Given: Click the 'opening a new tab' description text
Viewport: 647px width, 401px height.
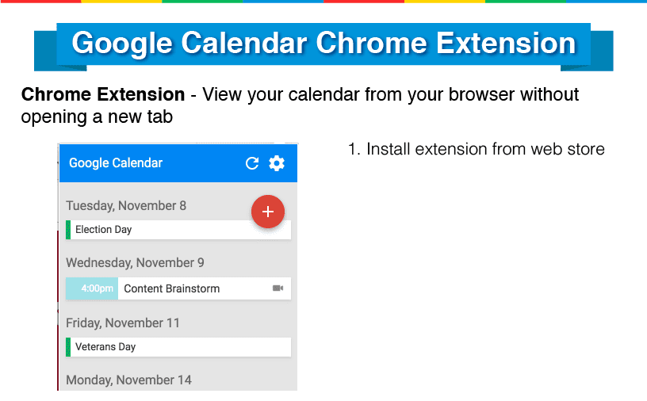Looking at the screenshot, I should pyautogui.click(x=97, y=117).
